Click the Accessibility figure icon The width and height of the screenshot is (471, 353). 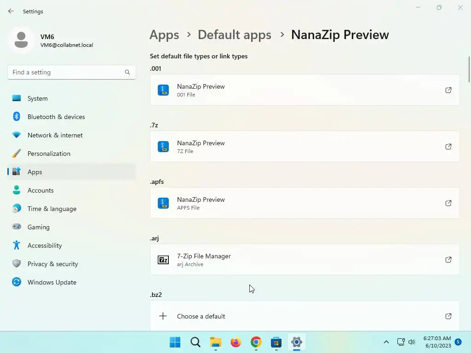pyautogui.click(x=17, y=245)
